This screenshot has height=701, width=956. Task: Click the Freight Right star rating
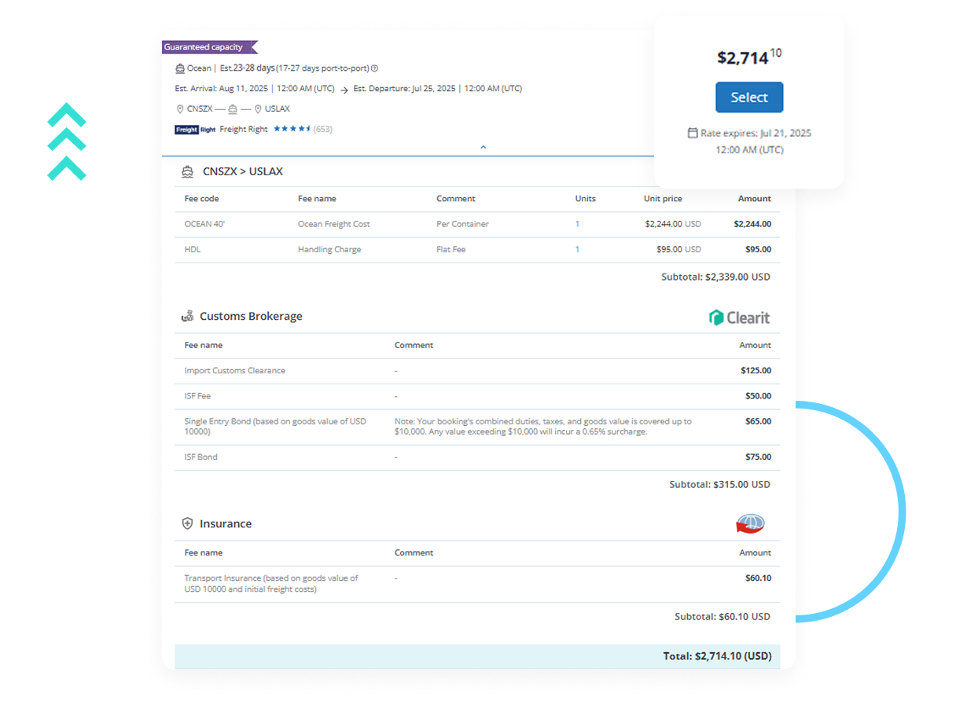click(x=292, y=129)
